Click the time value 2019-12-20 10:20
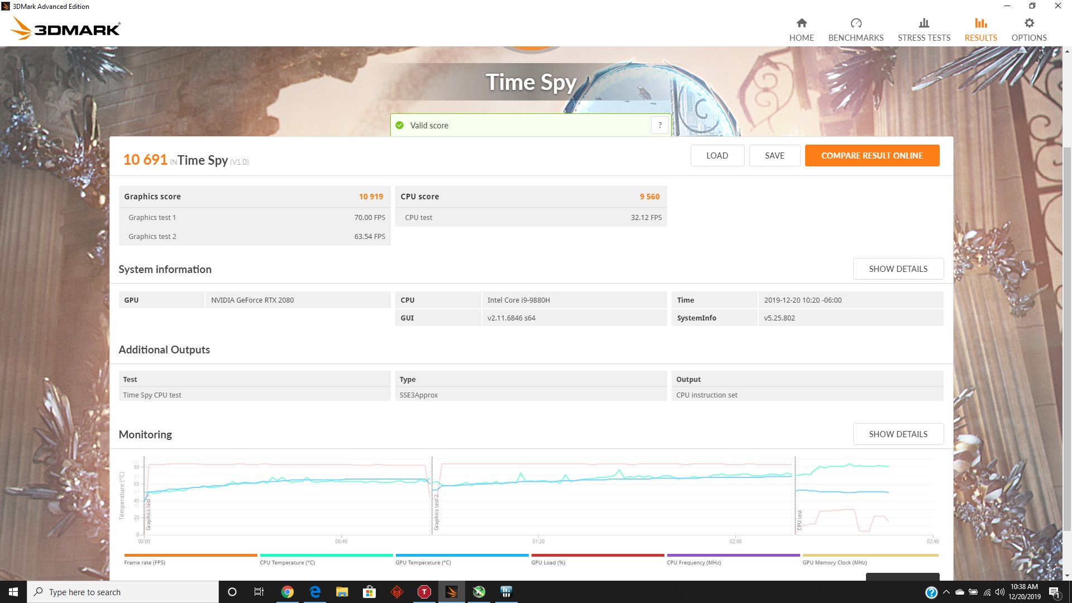The height and width of the screenshot is (603, 1072). [802, 300]
